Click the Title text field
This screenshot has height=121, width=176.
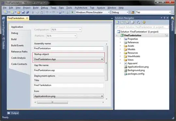click(68, 85)
